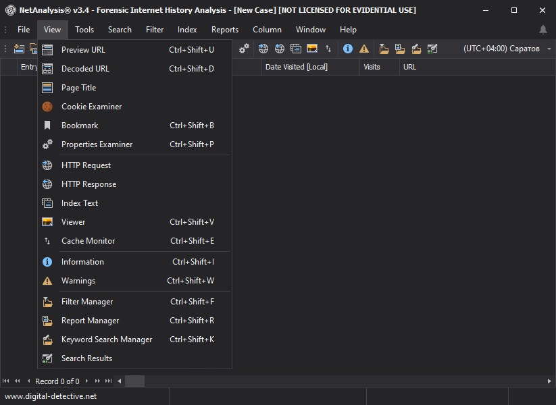This screenshot has height=405, width=556.
Task: Click the horizontal scrollbar right arrow
Action: pos(549,381)
